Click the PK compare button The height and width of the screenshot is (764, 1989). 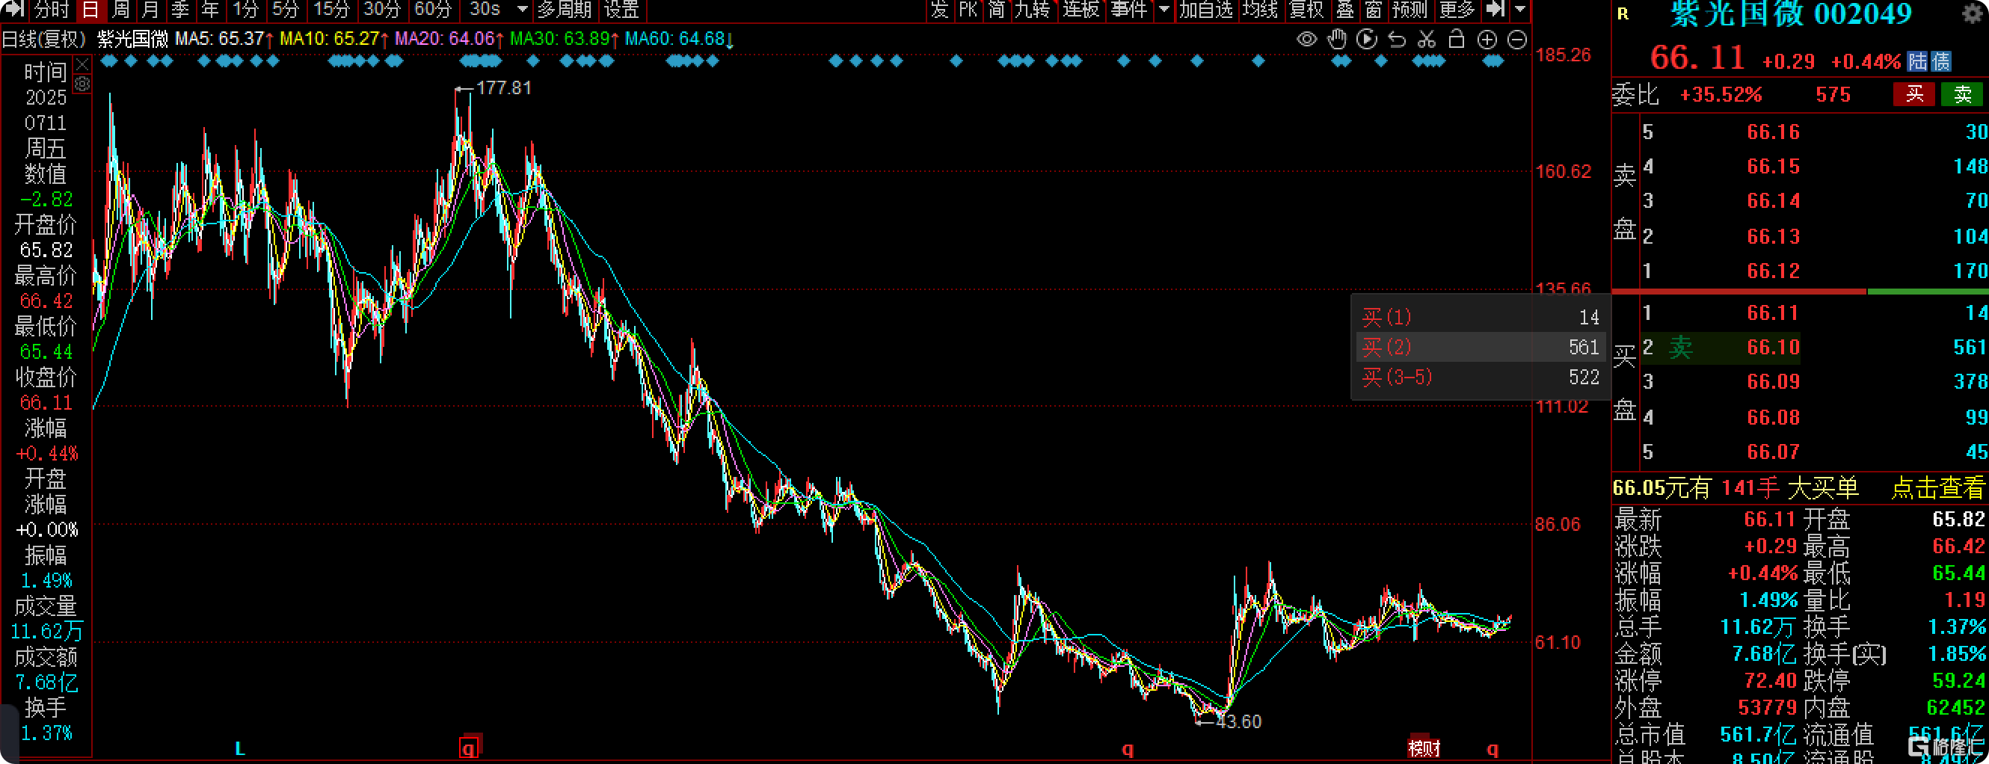coord(968,10)
